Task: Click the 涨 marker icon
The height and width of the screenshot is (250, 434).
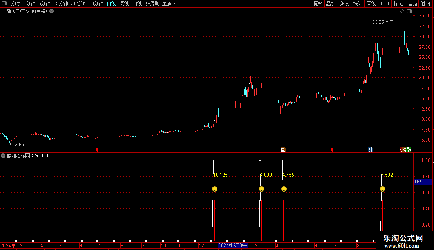Action: [x=401, y=150]
